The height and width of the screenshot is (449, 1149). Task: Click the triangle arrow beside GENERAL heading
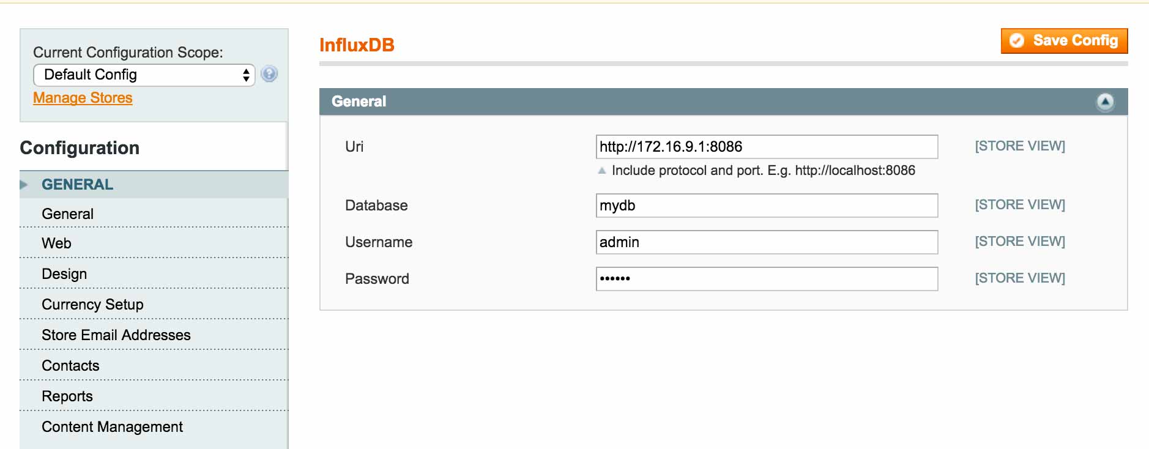pyautogui.click(x=24, y=185)
